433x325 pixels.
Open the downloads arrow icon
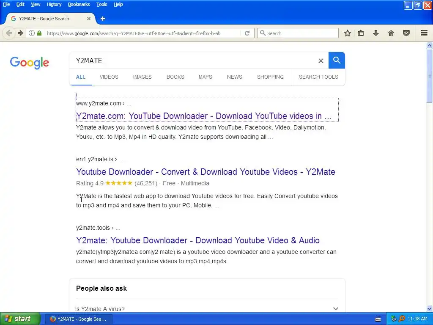tap(376, 33)
